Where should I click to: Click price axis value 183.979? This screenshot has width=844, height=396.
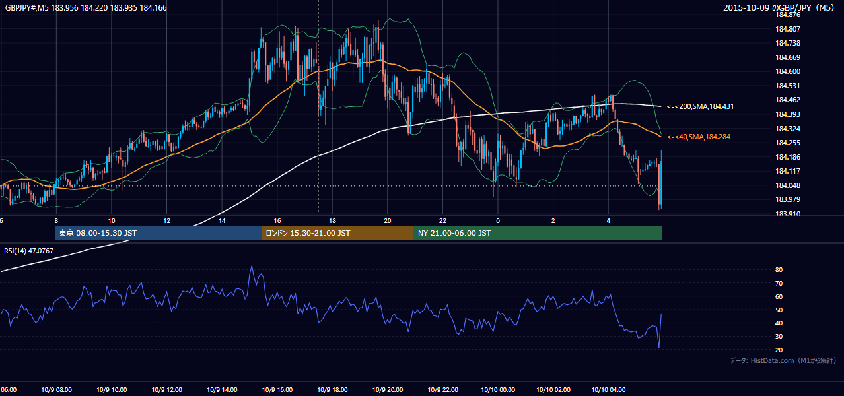pos(787,200)
